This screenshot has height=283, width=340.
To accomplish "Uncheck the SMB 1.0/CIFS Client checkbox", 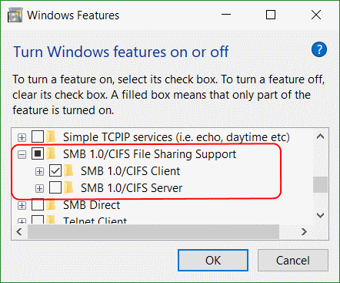I will coord(55,170).
